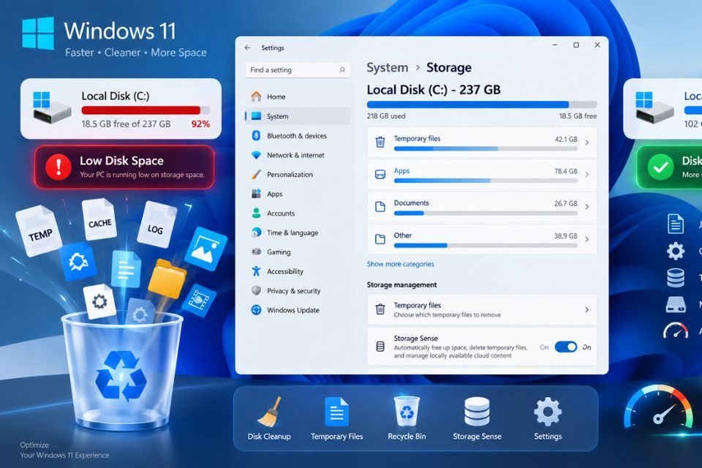The width and height of the screenshot is (702, 468).
Task: Click the Windows 11 logo
Action: (x=38, y=33)
